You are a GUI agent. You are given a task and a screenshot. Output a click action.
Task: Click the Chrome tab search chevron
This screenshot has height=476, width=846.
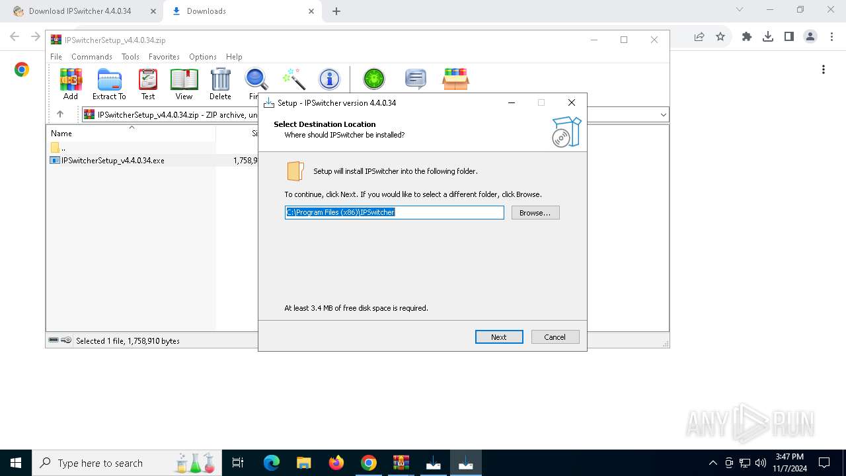coord(740,10)
